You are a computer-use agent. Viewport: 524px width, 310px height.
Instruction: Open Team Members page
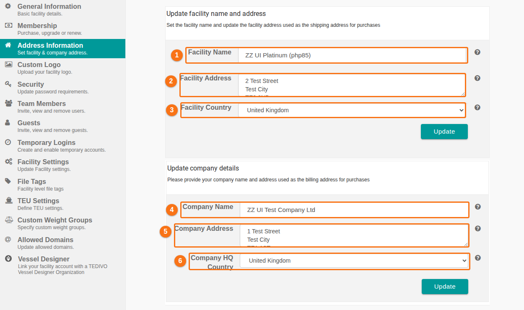[x=63, y=107]
